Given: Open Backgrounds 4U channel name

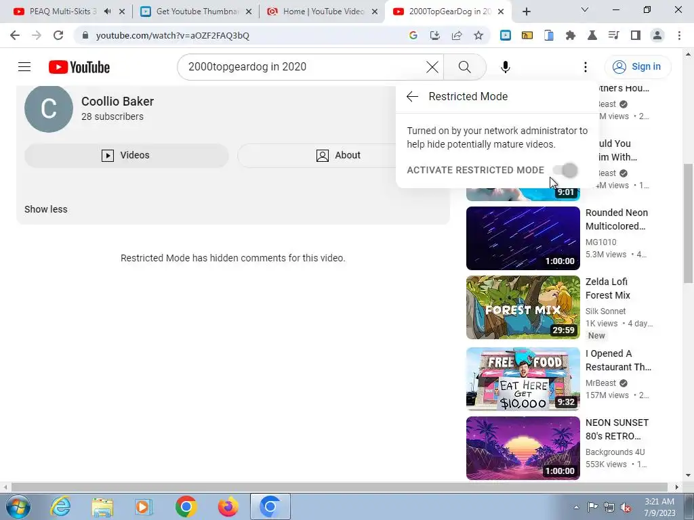Looking at the screenshot, I should [615, 452].
